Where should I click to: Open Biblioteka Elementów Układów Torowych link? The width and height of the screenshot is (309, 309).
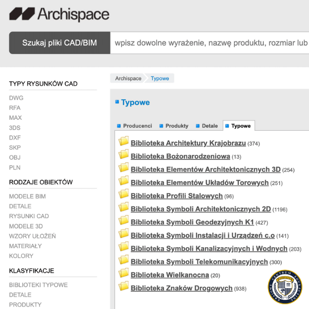(200, 183)
